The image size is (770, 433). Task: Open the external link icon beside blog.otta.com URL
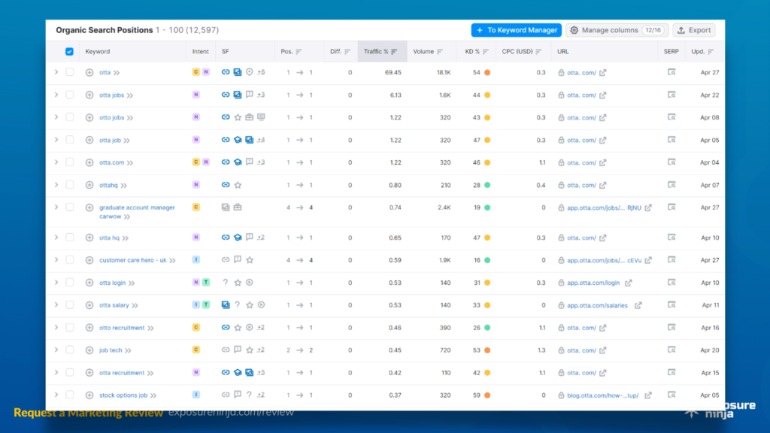648,395
